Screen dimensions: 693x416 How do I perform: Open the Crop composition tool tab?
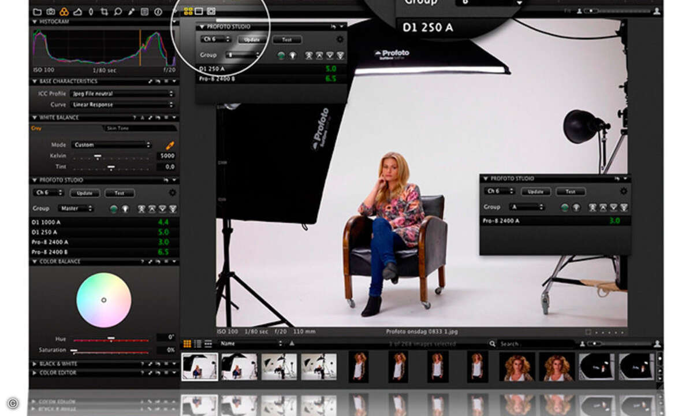tap(104, 11)
